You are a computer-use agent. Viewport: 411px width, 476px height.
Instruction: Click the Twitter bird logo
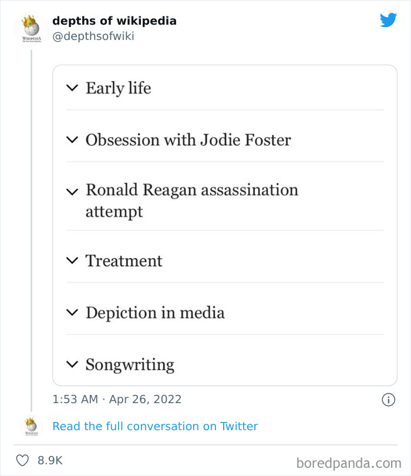tap(388, 21)
